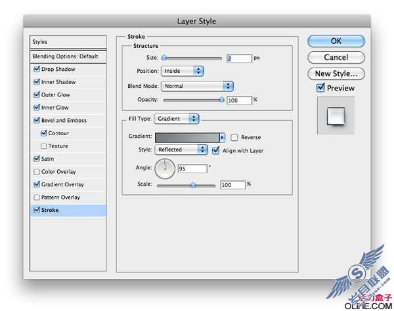Open the Gradient Overlay settings
Image resolution: width=394 pixels, height=311 pixels.
62,184
